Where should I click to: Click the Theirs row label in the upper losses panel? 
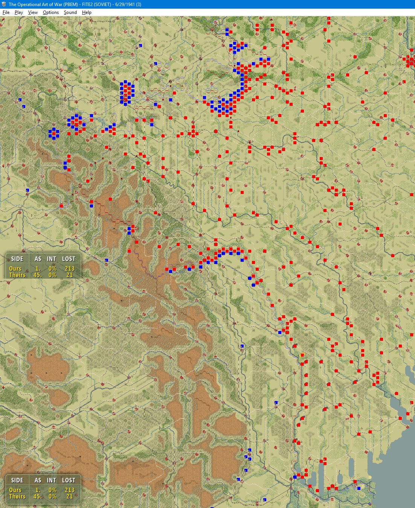coord(17,275)
